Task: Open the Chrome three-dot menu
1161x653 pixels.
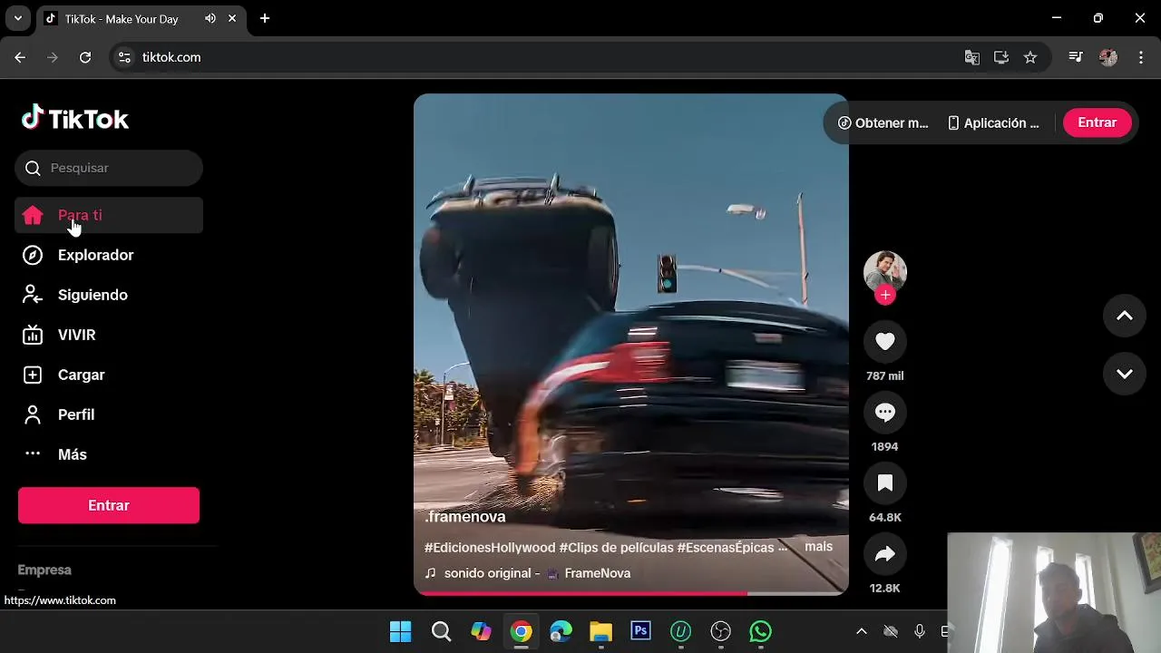Action: pos(1139,57)
